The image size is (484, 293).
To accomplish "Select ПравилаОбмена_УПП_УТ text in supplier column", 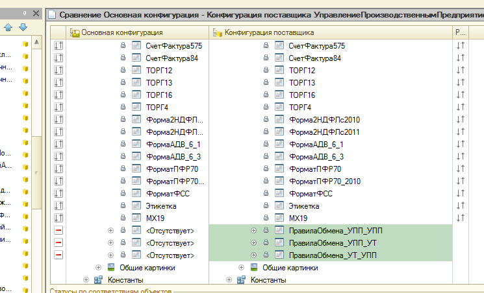I will point(333,243).
